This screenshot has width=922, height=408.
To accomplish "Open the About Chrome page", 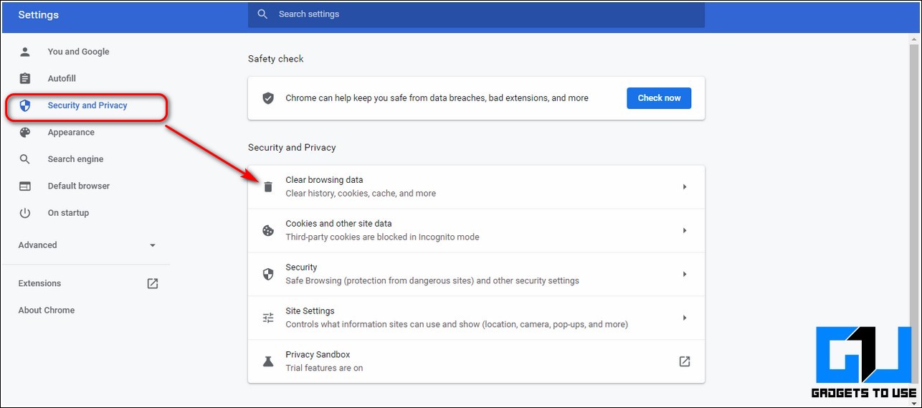I will [47, 310].
